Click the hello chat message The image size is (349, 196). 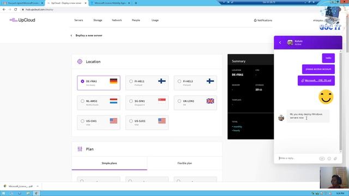coord(328,58)
